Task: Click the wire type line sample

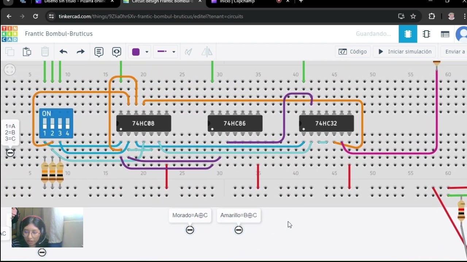Action: (162, 52)
